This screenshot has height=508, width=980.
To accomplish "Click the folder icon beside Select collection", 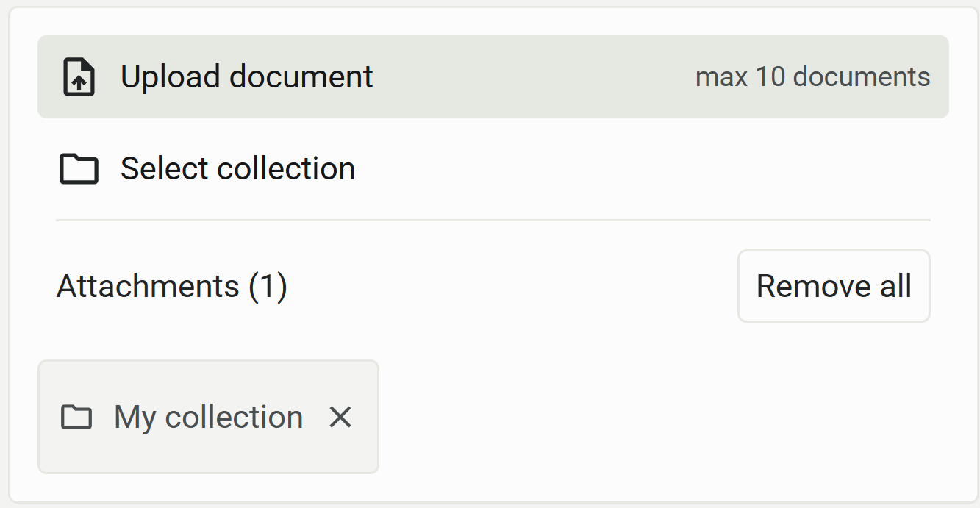I will (x=79, y=168).
